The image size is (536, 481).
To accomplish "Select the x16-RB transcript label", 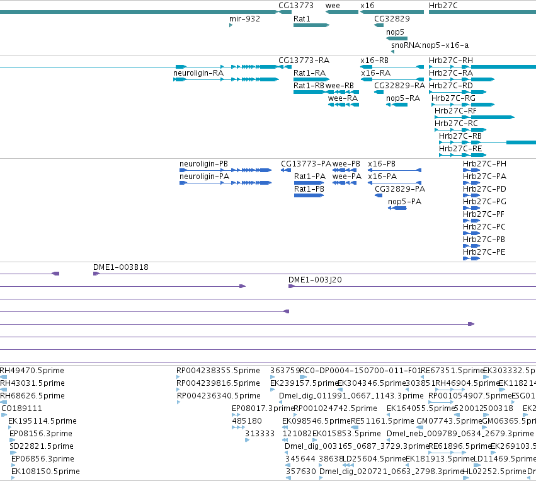I will pyautogui.click(x=374, y=61).
